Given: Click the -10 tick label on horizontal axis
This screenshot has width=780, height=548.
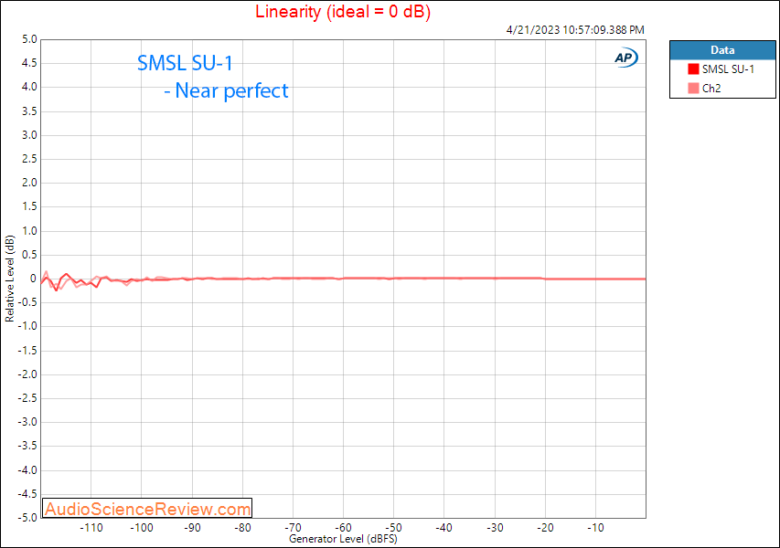Looking at the screenshot, I should point(595,528).
